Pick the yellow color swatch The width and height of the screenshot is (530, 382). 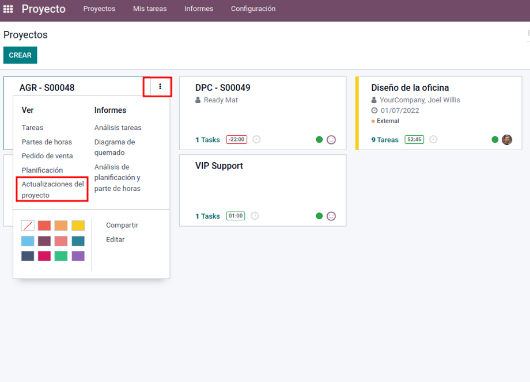(x=78, y=226)
